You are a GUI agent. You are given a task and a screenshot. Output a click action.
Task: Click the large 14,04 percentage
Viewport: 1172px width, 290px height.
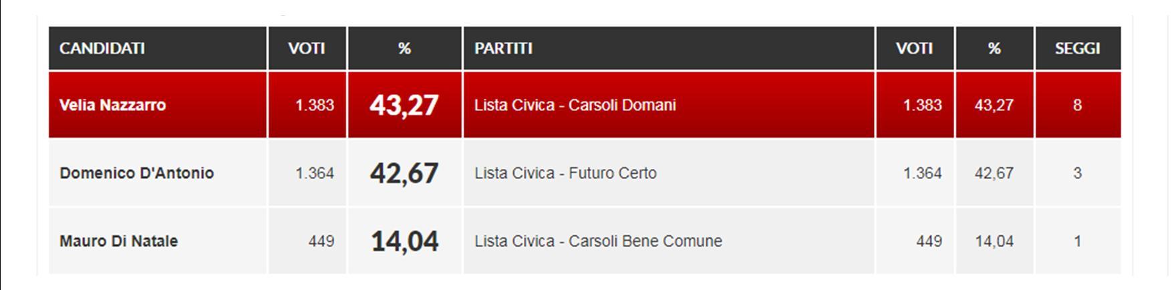click(404, 241)
